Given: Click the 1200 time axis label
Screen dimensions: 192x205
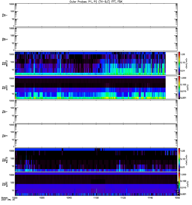Looking at the screenshot, I should (x=177, y=198).
